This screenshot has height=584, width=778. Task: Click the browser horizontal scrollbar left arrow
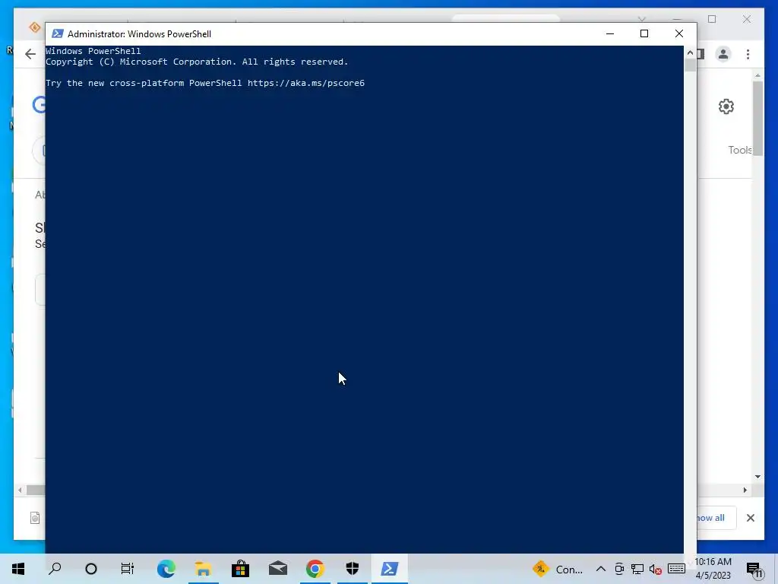(x=20, y=490)
